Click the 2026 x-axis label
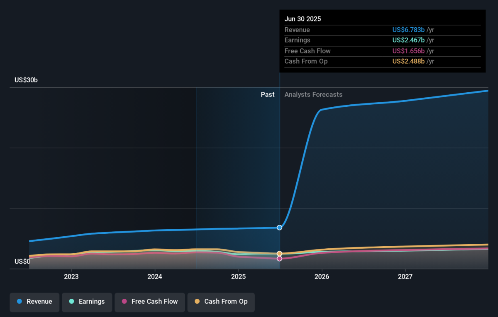The image size is (498, 317). coord(322,276)
